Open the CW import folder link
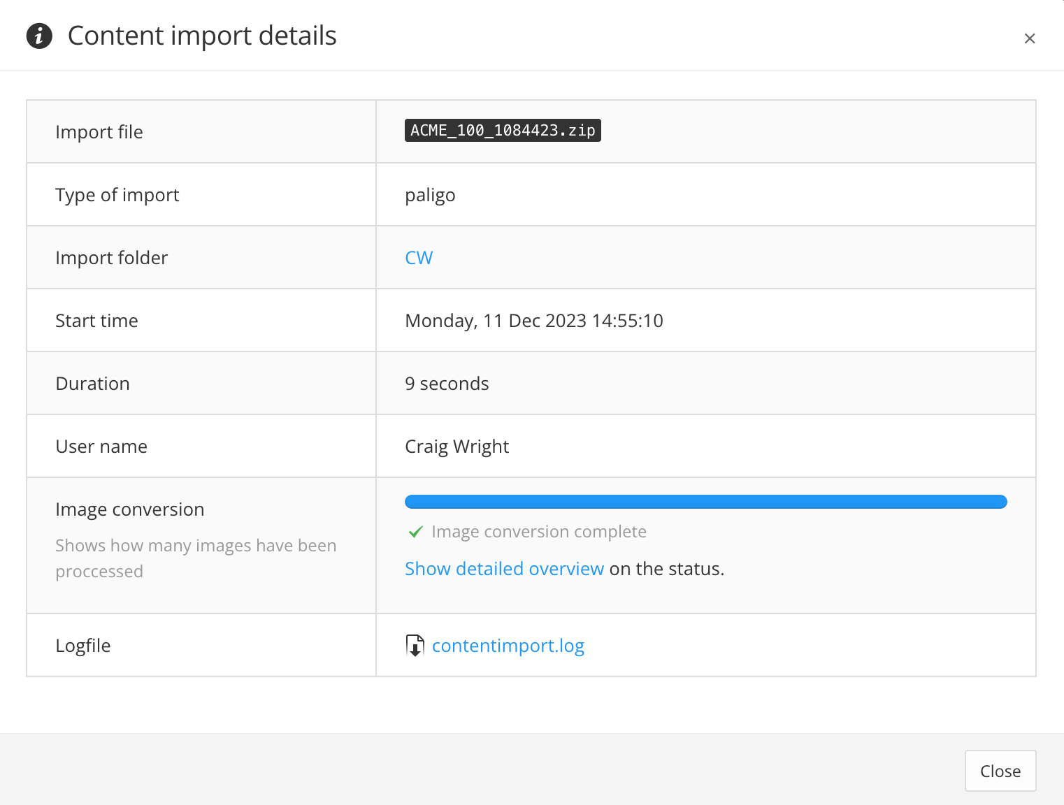This screenshot has height=805, width=1064. (x=419, y=257)
